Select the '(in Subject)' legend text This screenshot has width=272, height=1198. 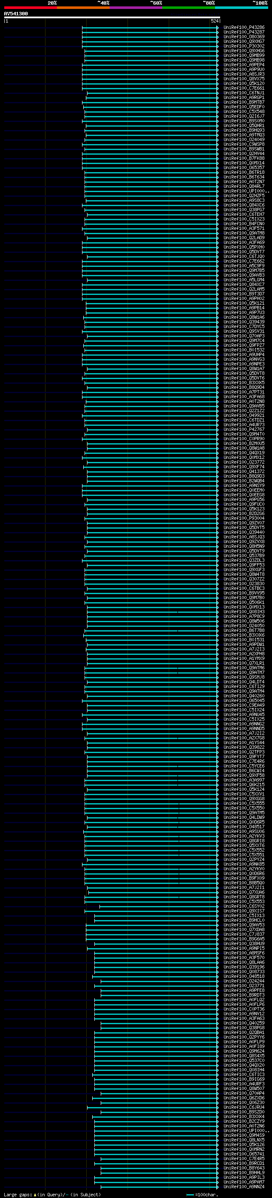85,1194
